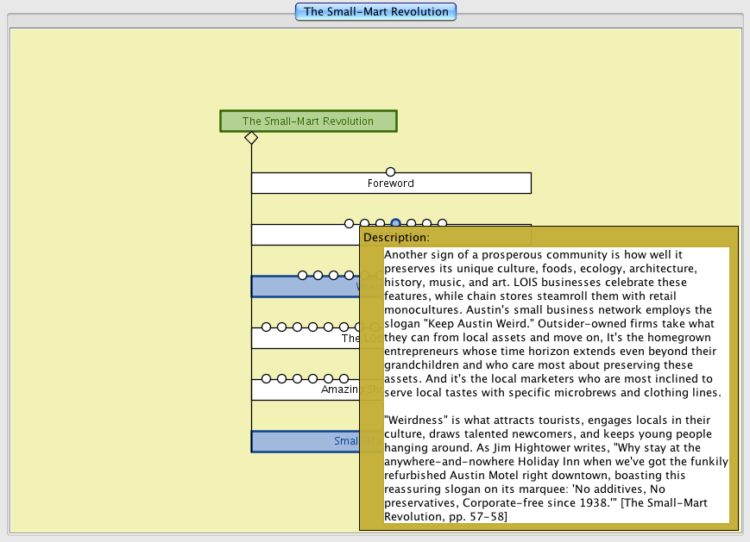Click the circle immediately left of blue marker
The height and width of the screenshot is (542, 750).
(x=380, y=224)
